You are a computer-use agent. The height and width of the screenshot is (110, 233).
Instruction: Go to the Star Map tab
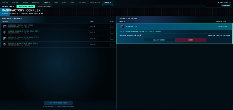point(15,2)
